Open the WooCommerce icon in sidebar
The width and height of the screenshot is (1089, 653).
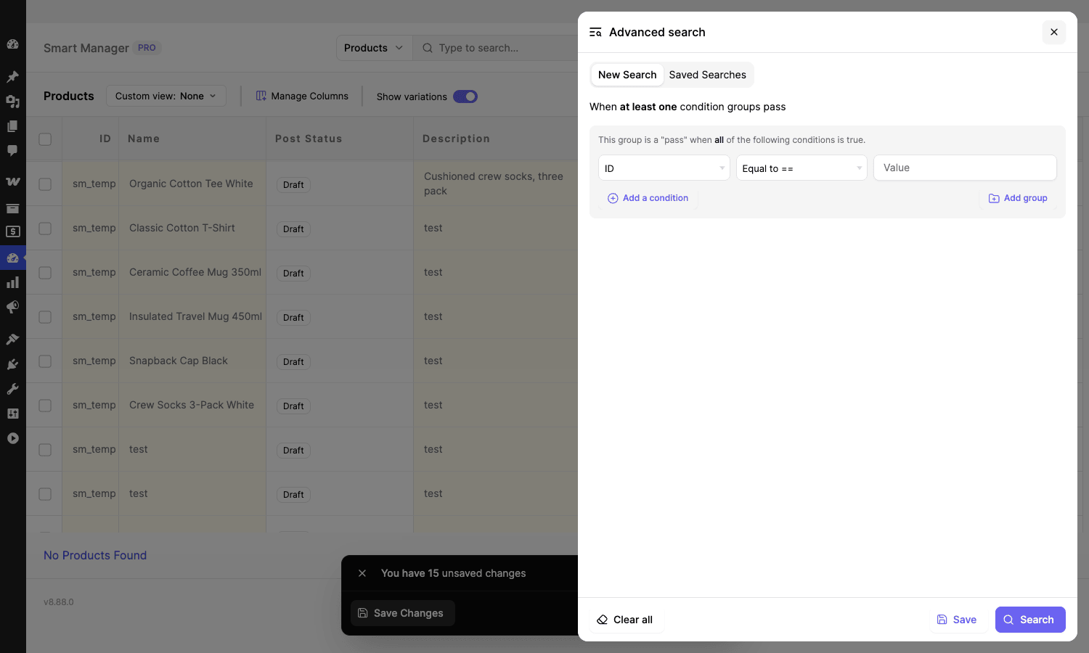click(x=12, y=181)
